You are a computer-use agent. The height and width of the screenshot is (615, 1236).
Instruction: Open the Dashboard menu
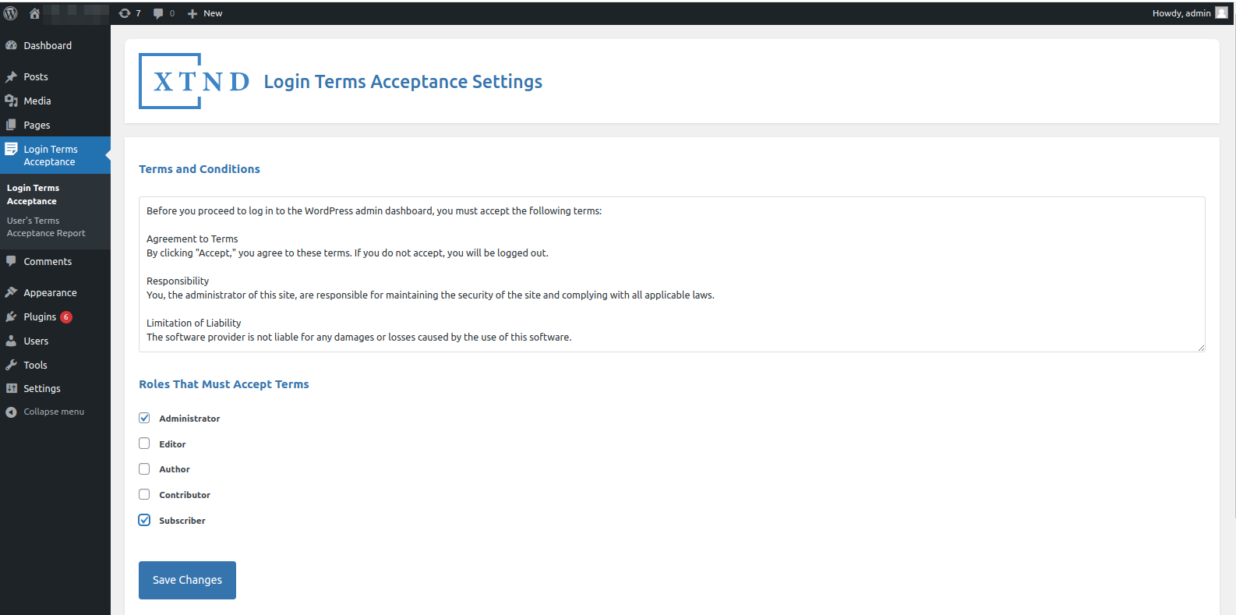click(55, 45)
